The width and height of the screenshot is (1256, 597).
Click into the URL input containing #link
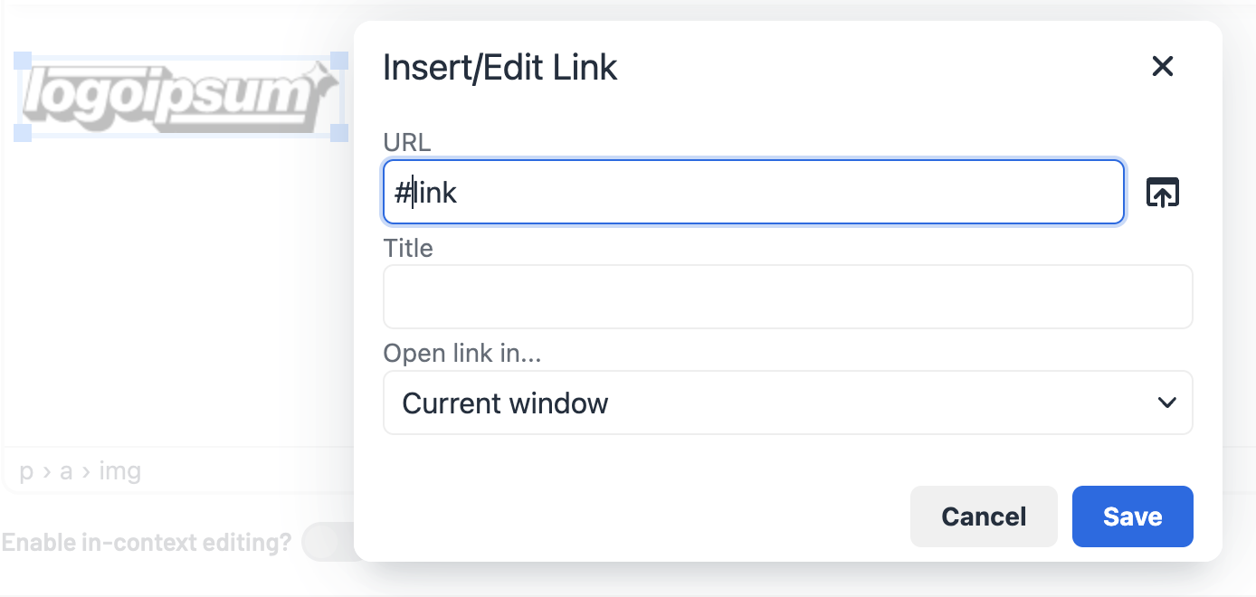(753, 193)
